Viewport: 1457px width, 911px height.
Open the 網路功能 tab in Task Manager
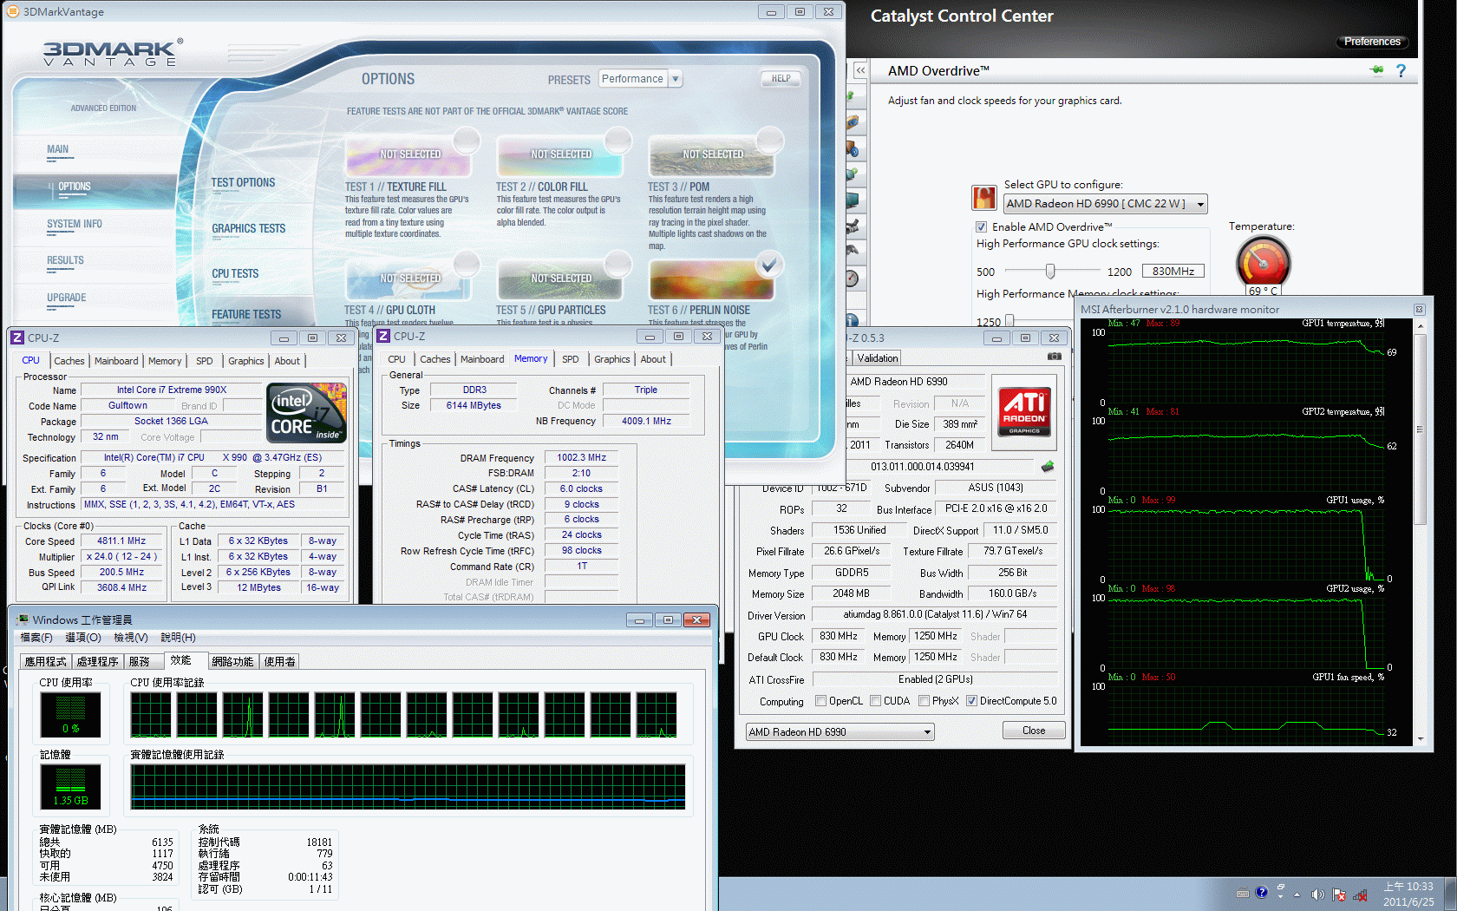pos(232,661)
